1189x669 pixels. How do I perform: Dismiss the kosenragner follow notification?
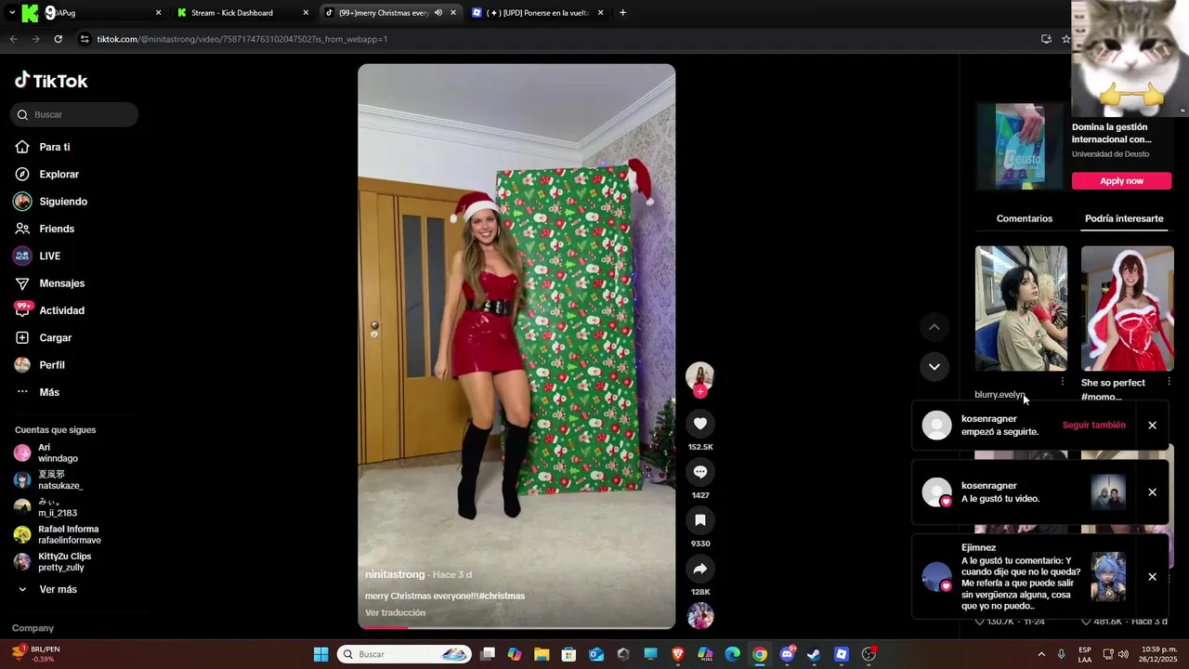pyautogui.click(x=1152, y=426)
